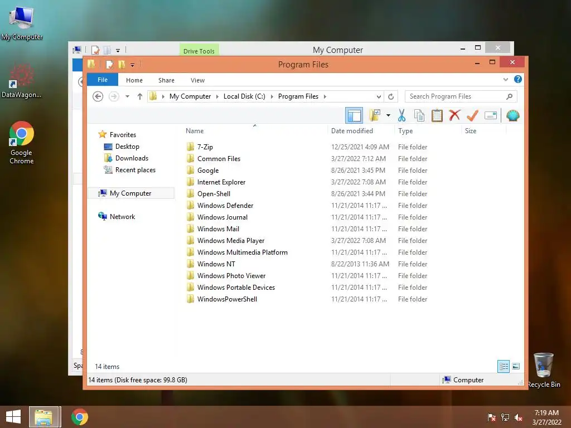Open recent locations dropdown arrow

pos(127,96)
